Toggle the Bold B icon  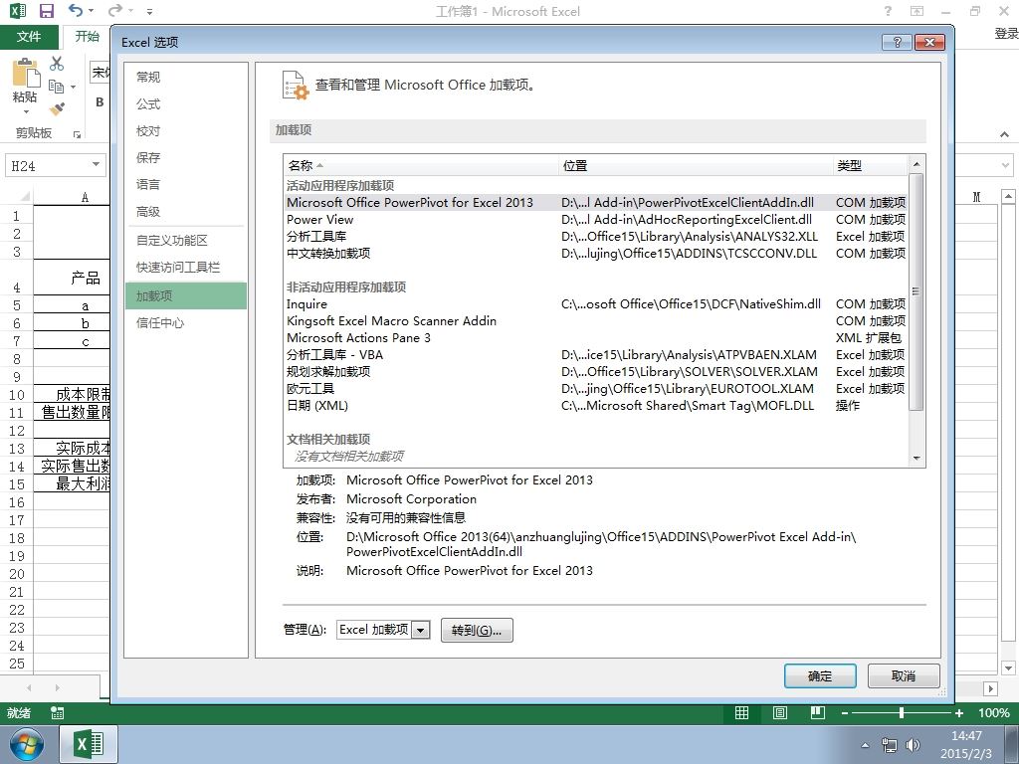[100, 102]
